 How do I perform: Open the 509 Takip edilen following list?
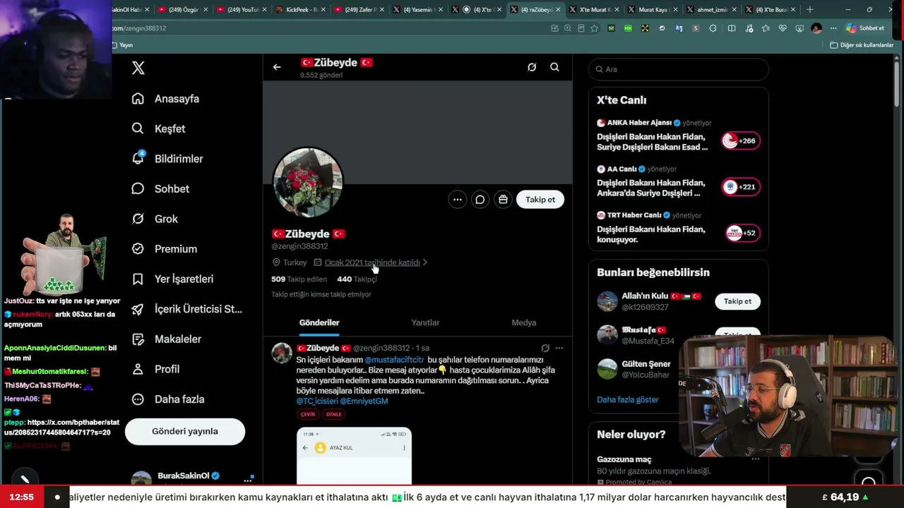pyautogui.click(x=299, y=279)
